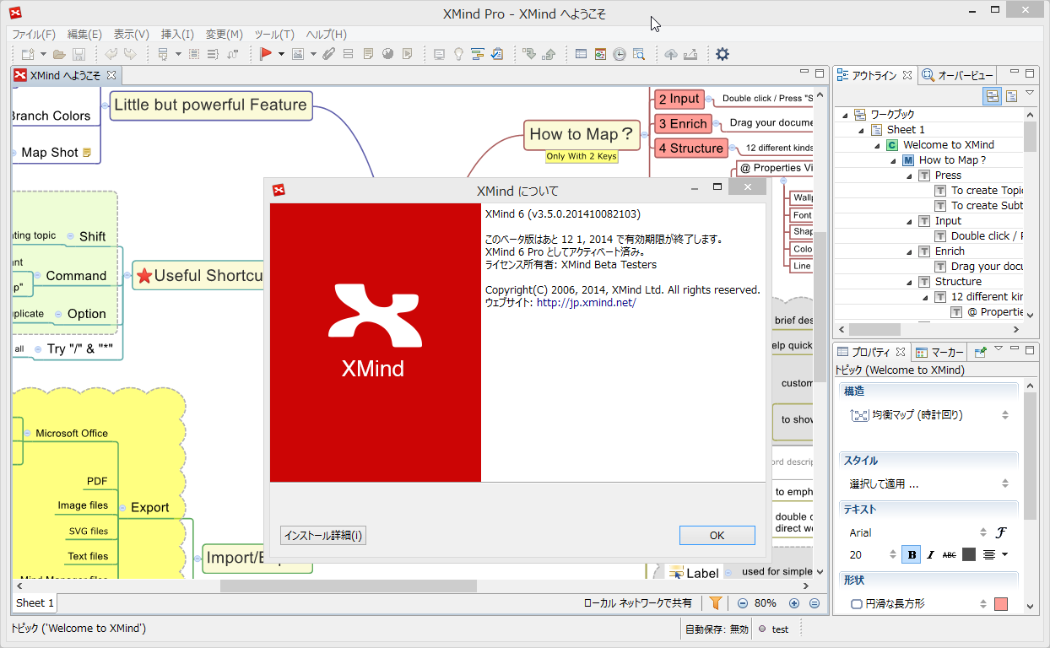
Task: Click the canvas horizontal scrollbar thumb
Action: tap(349, 586)
